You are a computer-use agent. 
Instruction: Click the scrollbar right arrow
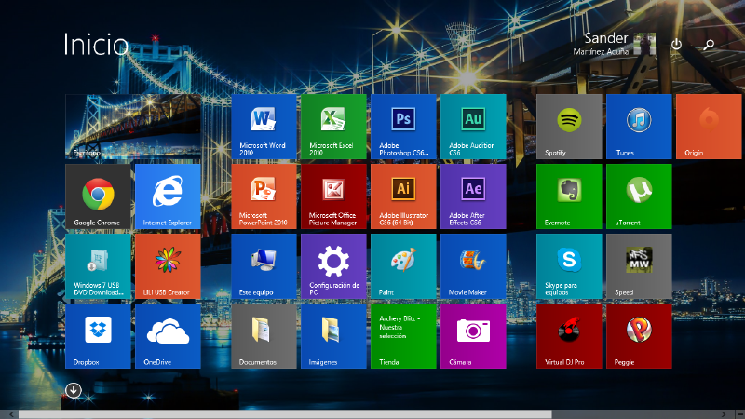tap(724, 414)
